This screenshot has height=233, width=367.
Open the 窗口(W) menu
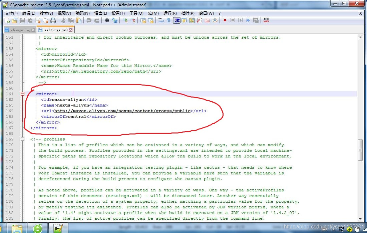[206, 13]
